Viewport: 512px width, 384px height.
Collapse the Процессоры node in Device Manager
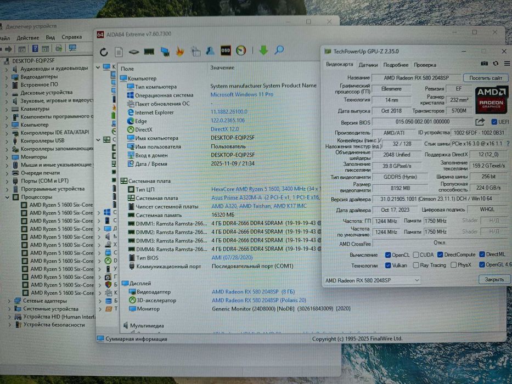point(7,197)
